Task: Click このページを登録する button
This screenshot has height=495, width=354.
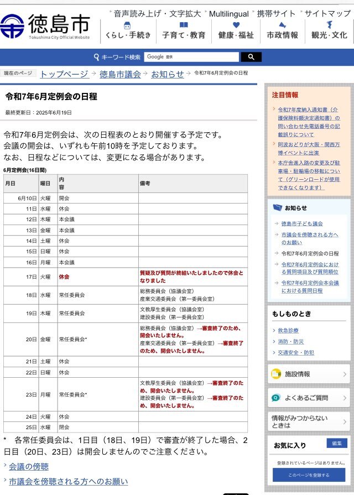Action: (309, 475)
